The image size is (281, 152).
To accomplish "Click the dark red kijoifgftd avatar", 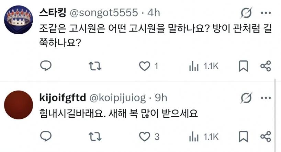I will point(19,105).
